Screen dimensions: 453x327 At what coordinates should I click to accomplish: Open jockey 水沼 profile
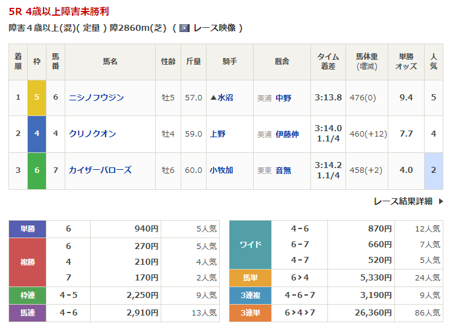225,97
